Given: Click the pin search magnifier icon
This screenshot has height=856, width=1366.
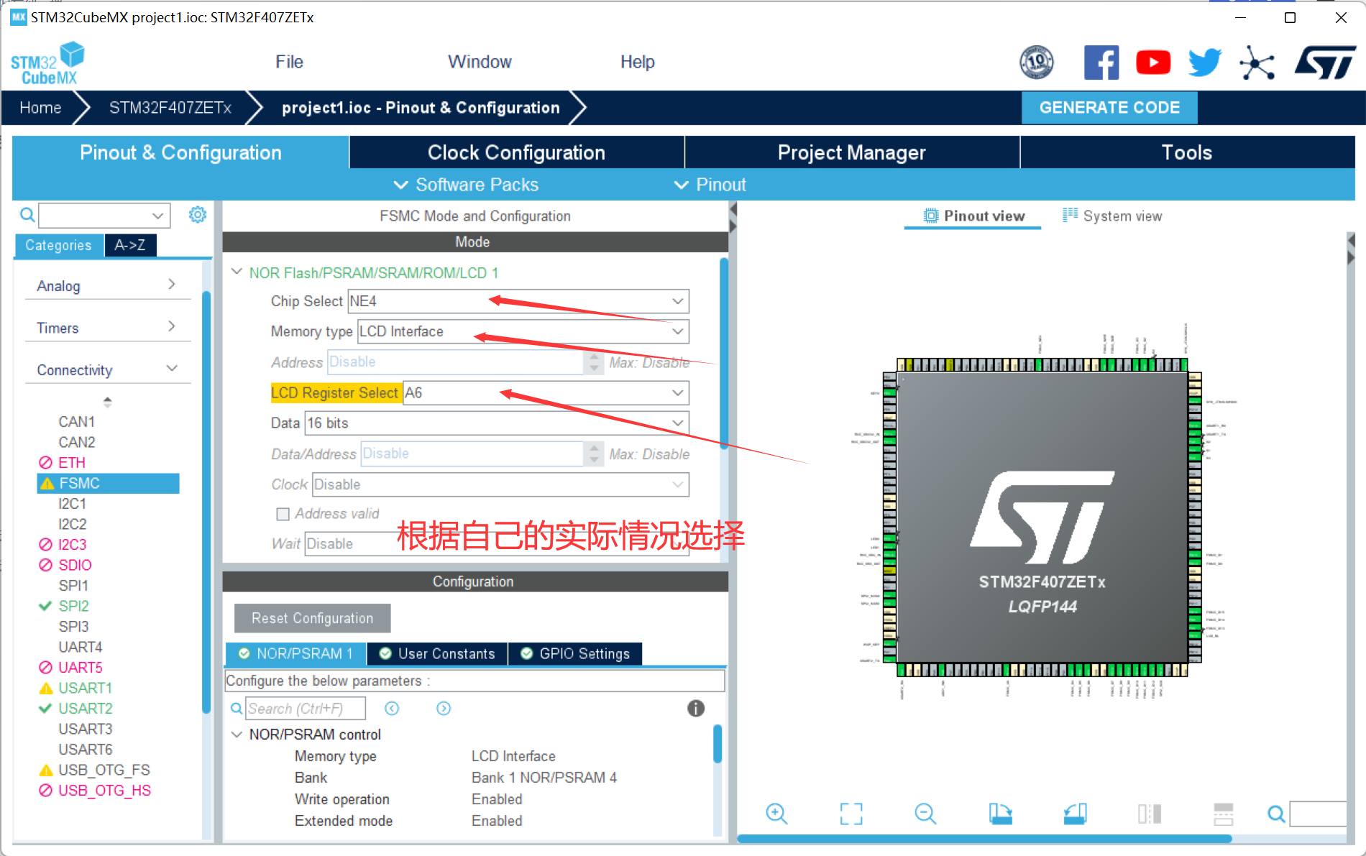Looking at the screenshot, I should [1276, 814].
